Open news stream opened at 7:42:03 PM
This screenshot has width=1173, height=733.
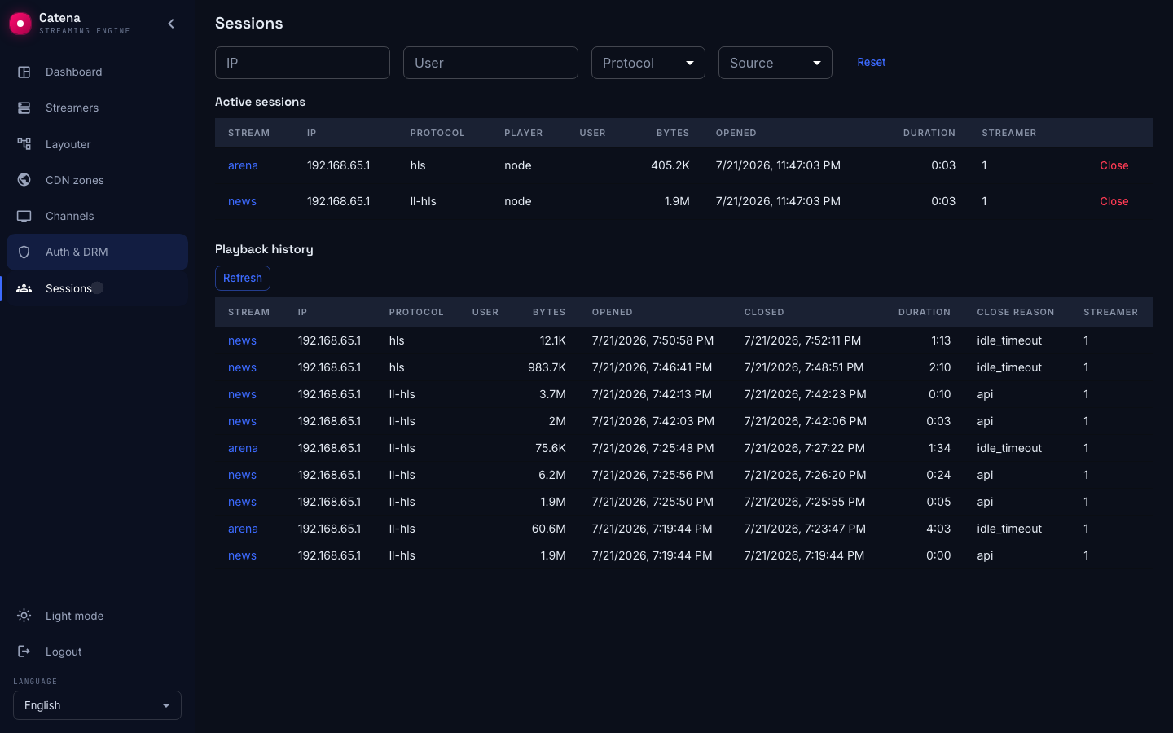242,421
